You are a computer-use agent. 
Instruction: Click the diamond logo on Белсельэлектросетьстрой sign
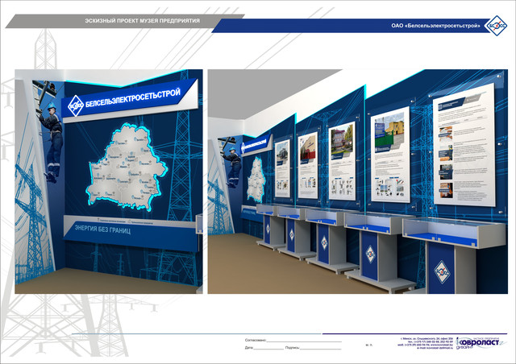click(x=75, y=103)
